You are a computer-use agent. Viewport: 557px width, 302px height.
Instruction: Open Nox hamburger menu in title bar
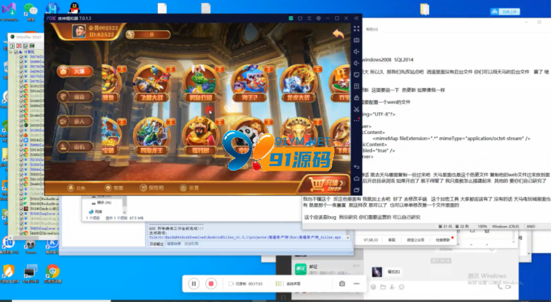[x=309, y=18]
